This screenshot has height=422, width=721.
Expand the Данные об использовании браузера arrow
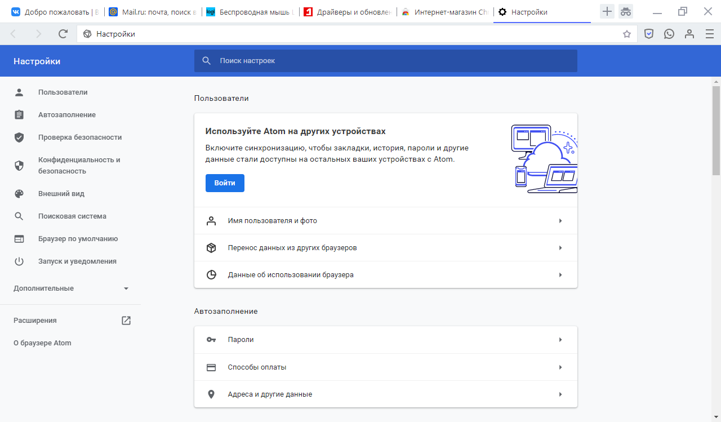coord(560,275)
